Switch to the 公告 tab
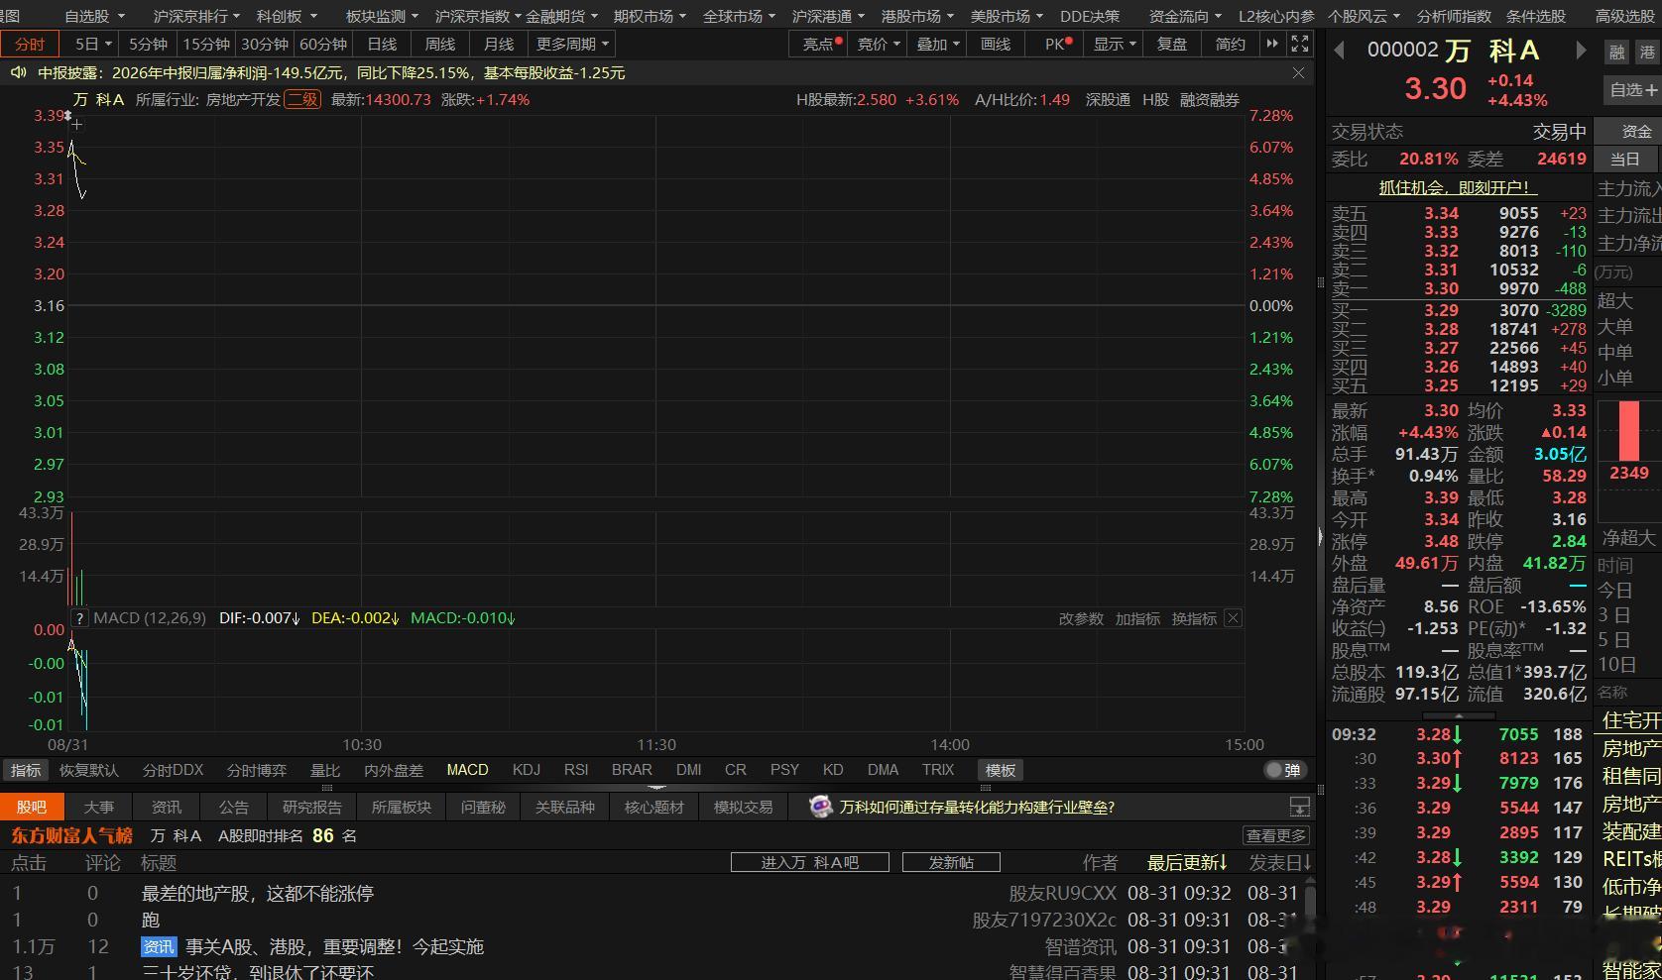Viewport: 1662px width, 980px height. click(234, 807)
